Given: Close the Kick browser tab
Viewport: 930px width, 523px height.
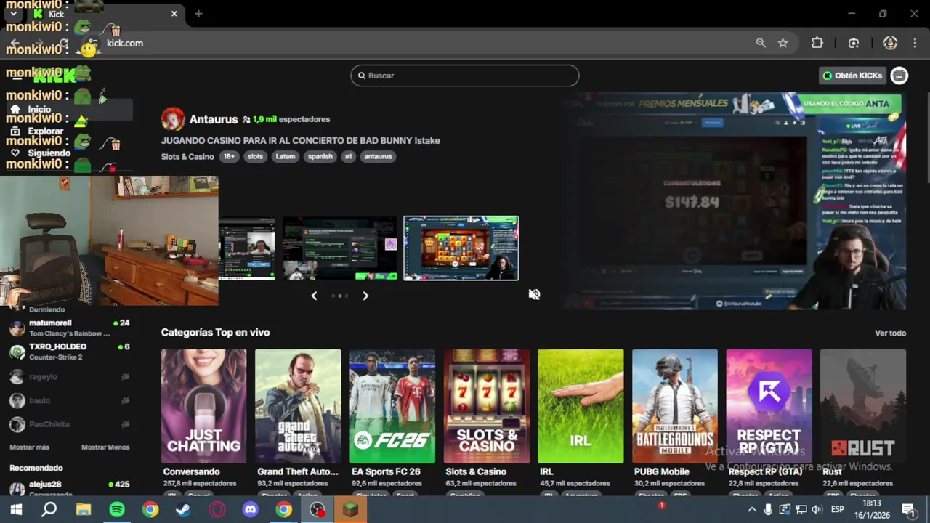Looking at the screenshot, I should 174,13.
